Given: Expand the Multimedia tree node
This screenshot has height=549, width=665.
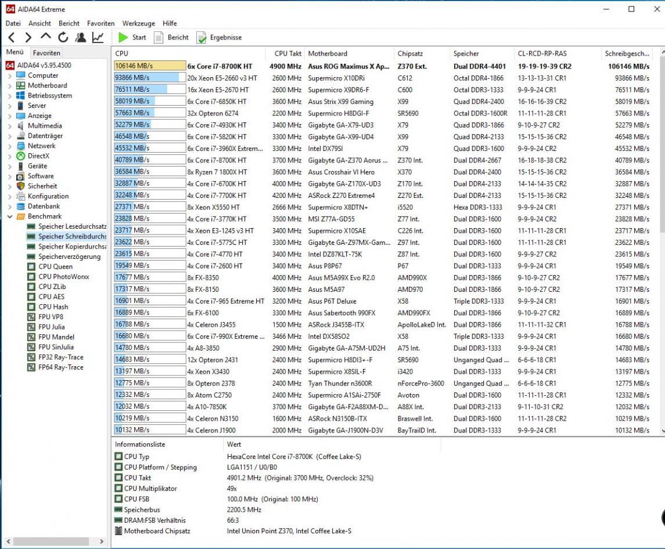Looking at the screenshot, I should pyautogui.click(x=10, y=126).
